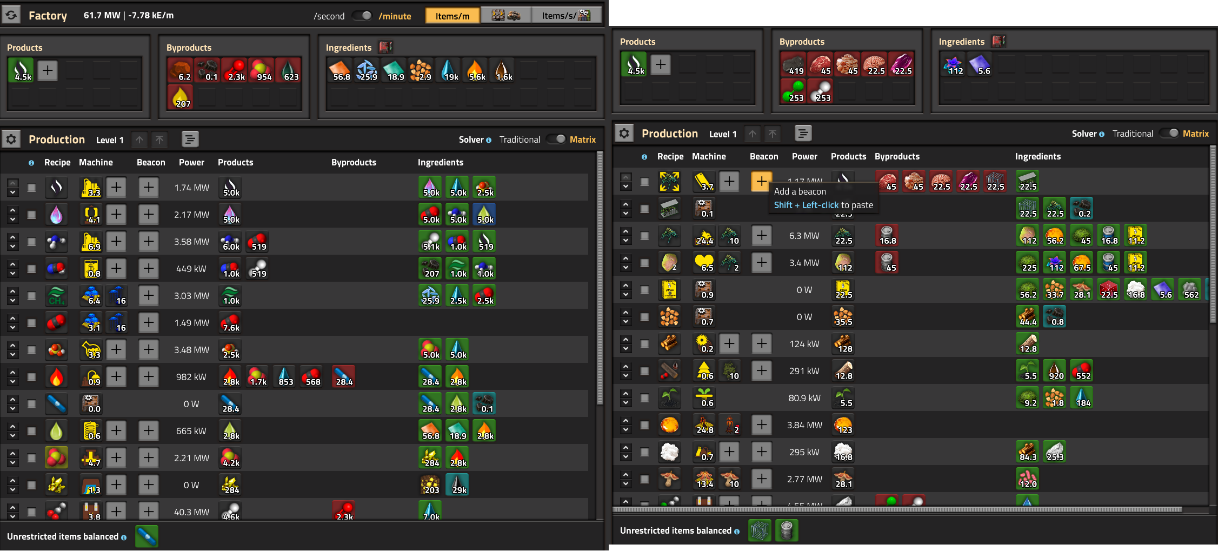
Task: Tick the checkbox in the left 449 kW row
Action: tap(32, 269)
